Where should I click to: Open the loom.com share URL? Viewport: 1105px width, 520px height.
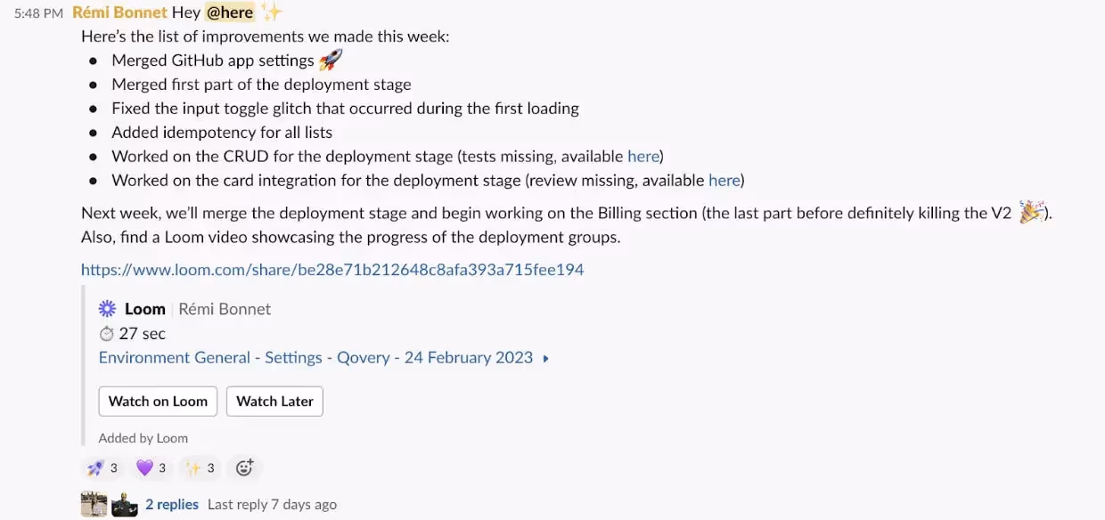tap(331, 269)
